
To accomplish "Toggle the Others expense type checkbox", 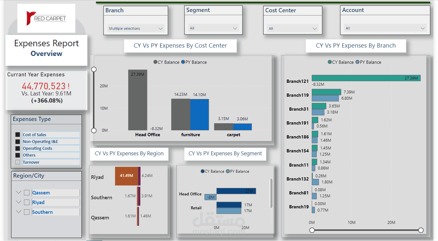I will point(17,155).
